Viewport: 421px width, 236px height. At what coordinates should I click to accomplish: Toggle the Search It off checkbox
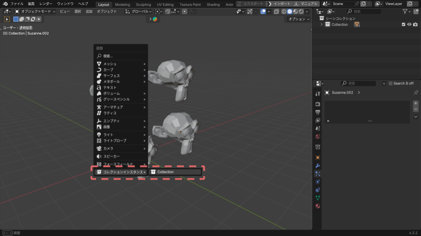(390, 83)
